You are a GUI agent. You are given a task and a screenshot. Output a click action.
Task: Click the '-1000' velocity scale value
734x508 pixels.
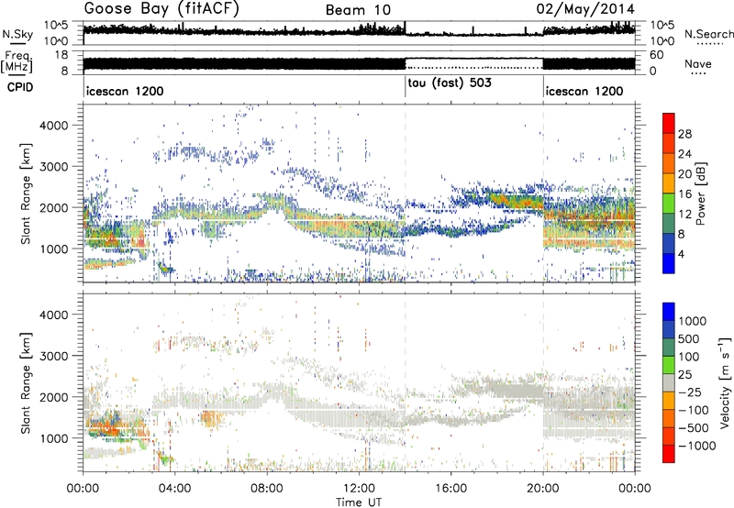[696, 446]
